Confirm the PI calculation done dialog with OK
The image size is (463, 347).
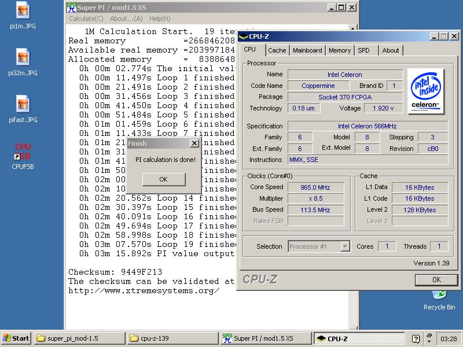164,179
